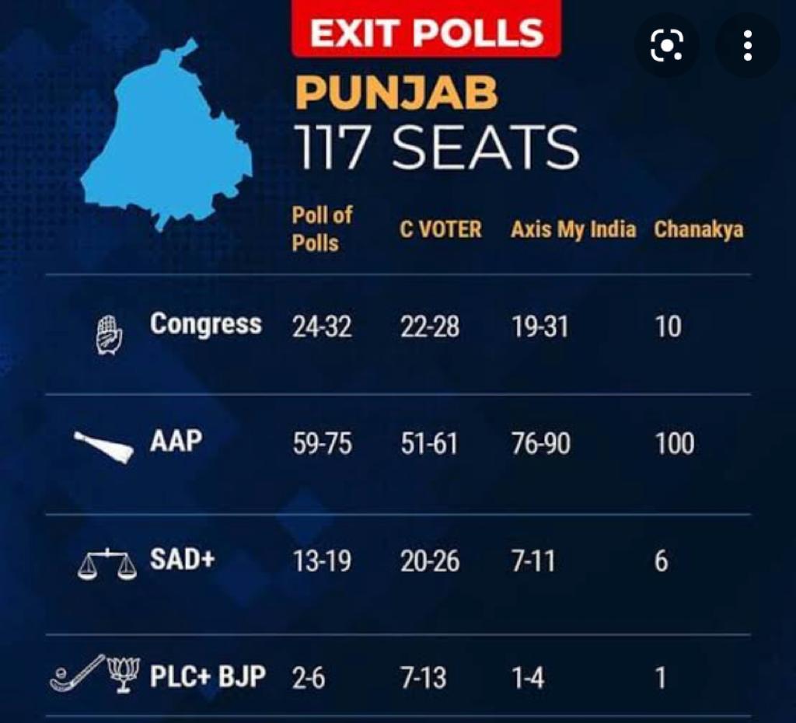Click the SAD+ party label
The image size is (796, 723).
click(x=182, y=559)
